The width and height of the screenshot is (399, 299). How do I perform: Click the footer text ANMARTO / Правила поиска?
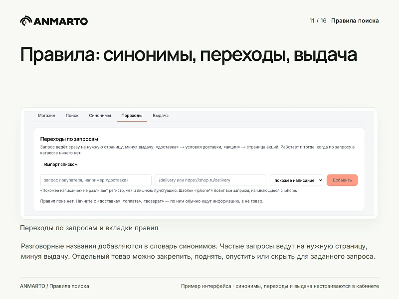pyautogui.click(x=54, y=286)
